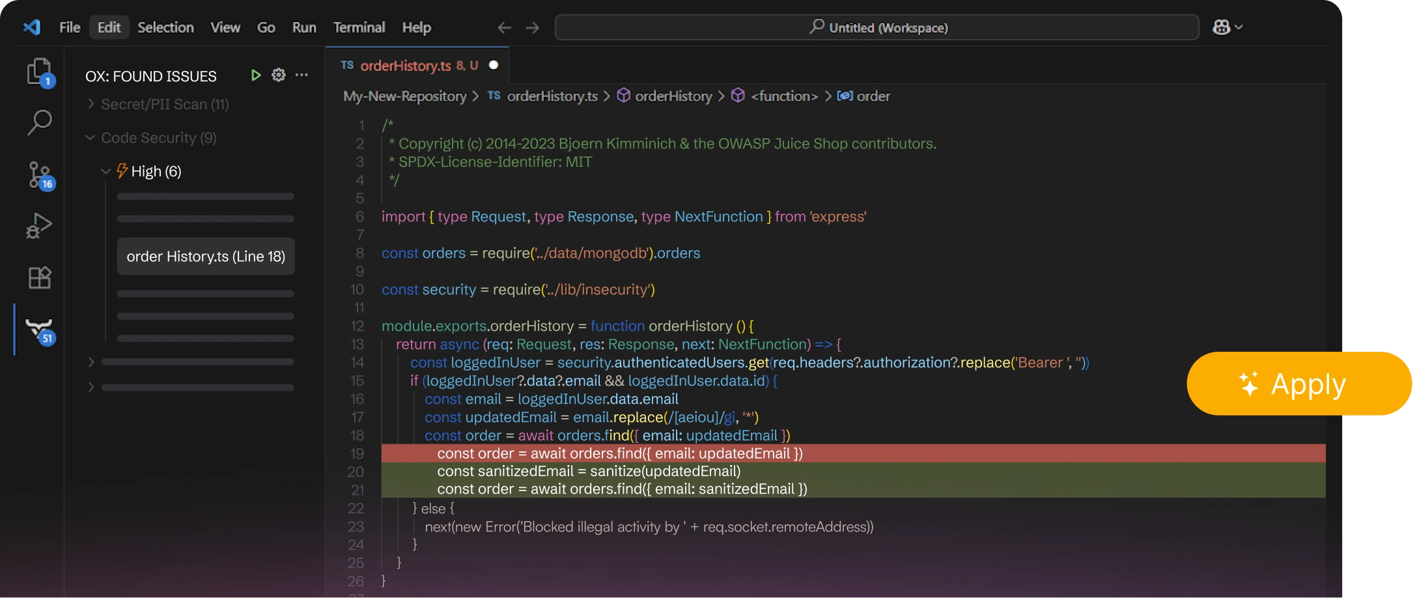
Task: Open the View menu
Action: click(x=225, y=27)
